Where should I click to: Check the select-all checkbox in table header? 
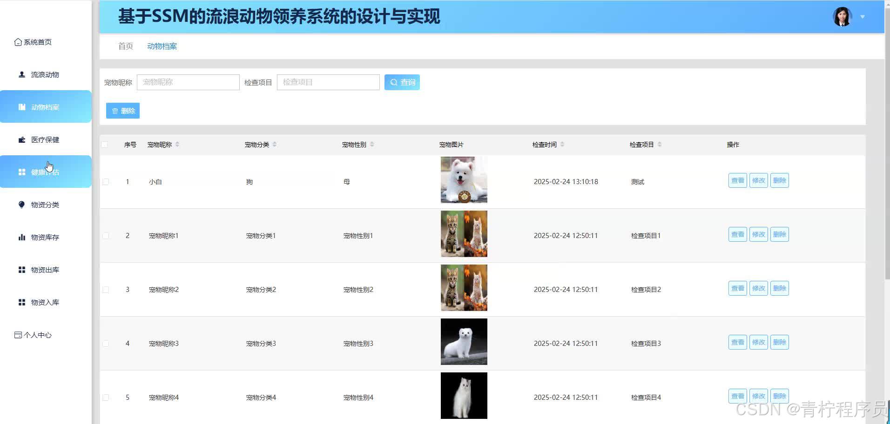click(105, 144)
